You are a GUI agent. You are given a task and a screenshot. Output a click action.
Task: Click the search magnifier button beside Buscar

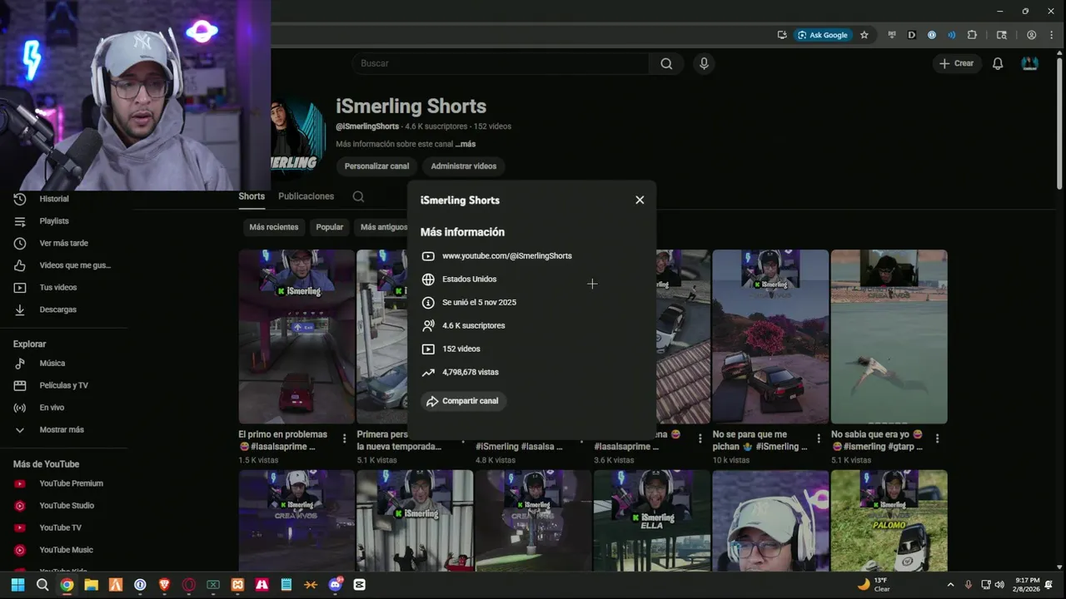[x=666, y=63]
